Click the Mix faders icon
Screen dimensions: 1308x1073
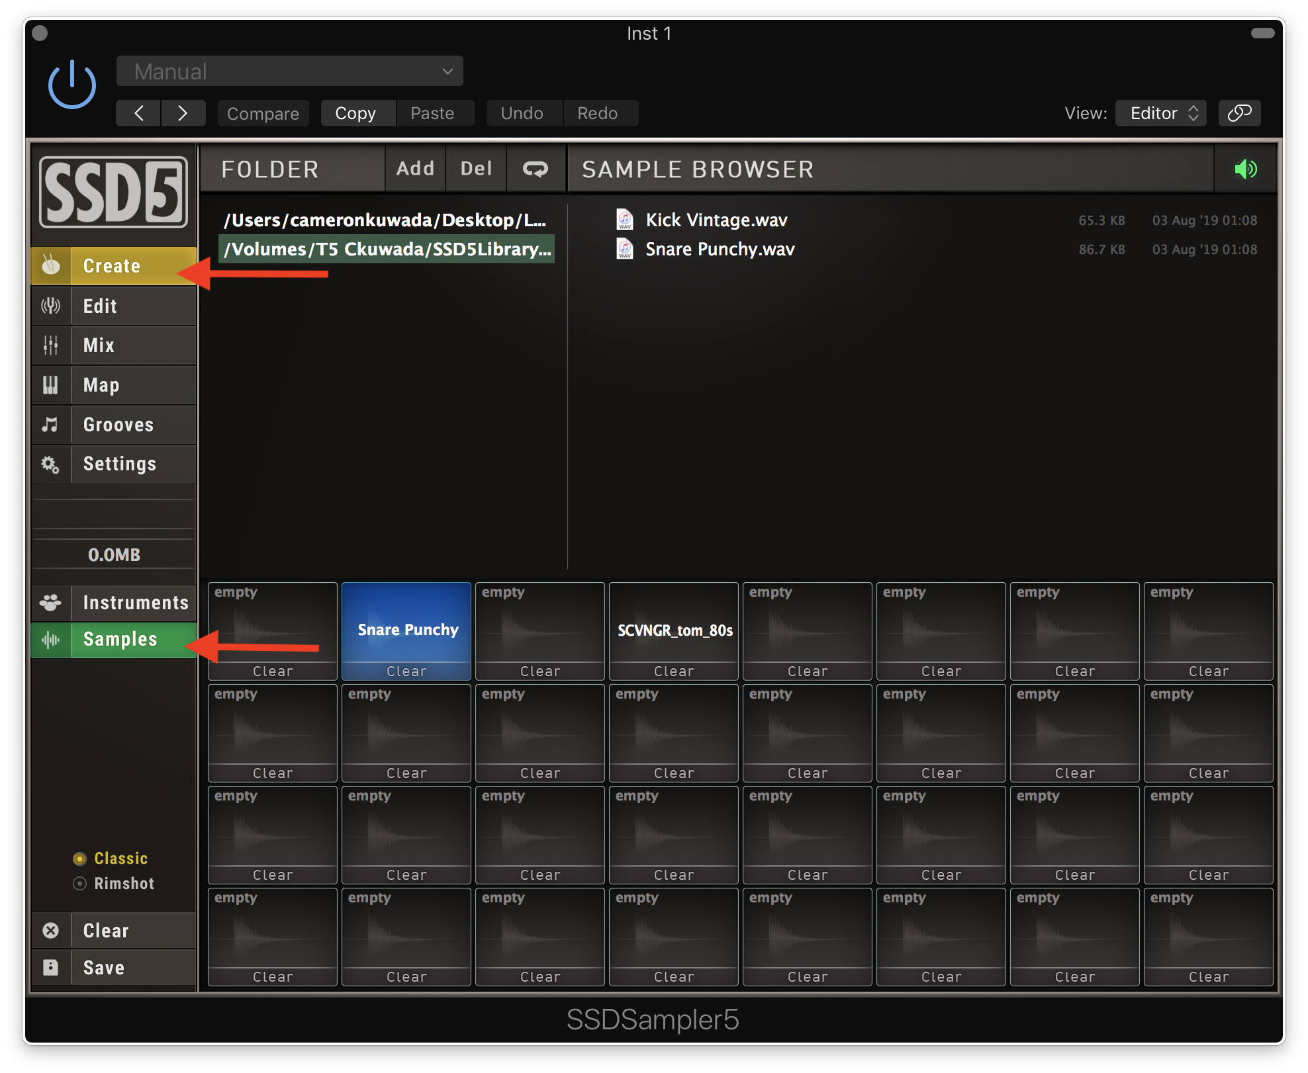pos(50,345)
